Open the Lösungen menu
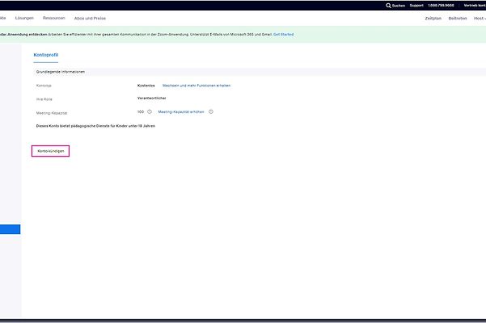 coord(24,18)
